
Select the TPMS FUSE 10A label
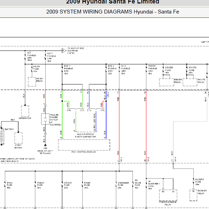pyautogui.click(x=10, y=185)
